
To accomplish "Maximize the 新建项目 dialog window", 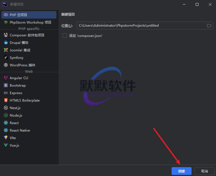I will 197,5.
